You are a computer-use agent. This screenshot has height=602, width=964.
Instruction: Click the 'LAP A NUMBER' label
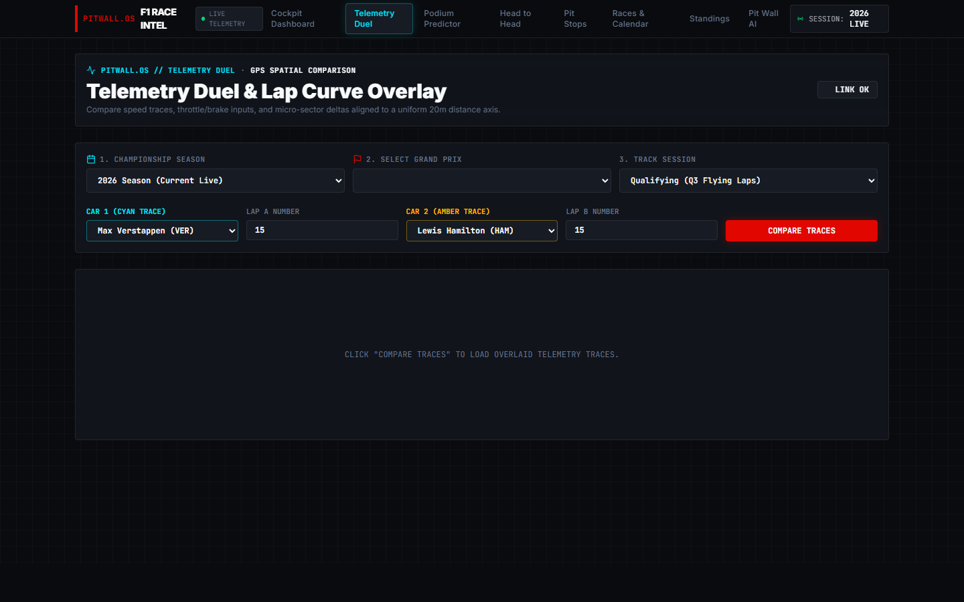[272, 211]
